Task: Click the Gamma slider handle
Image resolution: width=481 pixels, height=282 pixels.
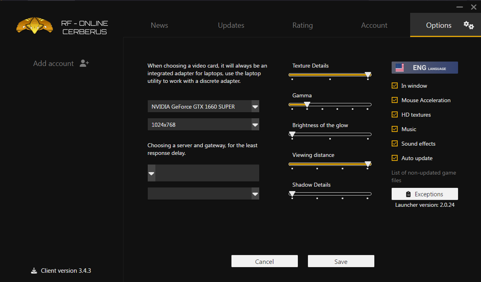Action: click(307, 104)
